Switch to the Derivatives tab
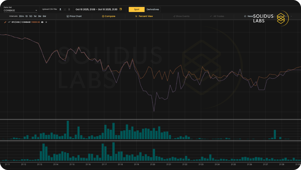Viewport: 301px width, 170px height. [x=153, y=9]
